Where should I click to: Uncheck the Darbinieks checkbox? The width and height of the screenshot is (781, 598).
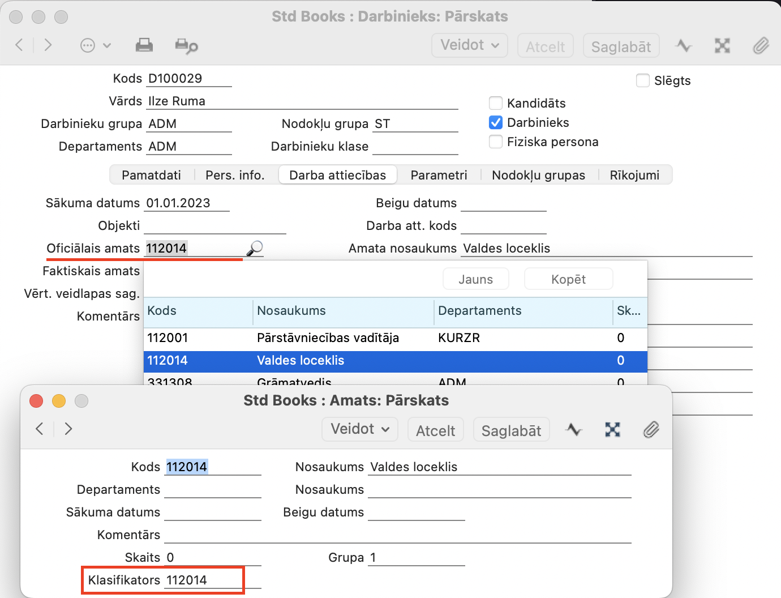coord(496,122)
